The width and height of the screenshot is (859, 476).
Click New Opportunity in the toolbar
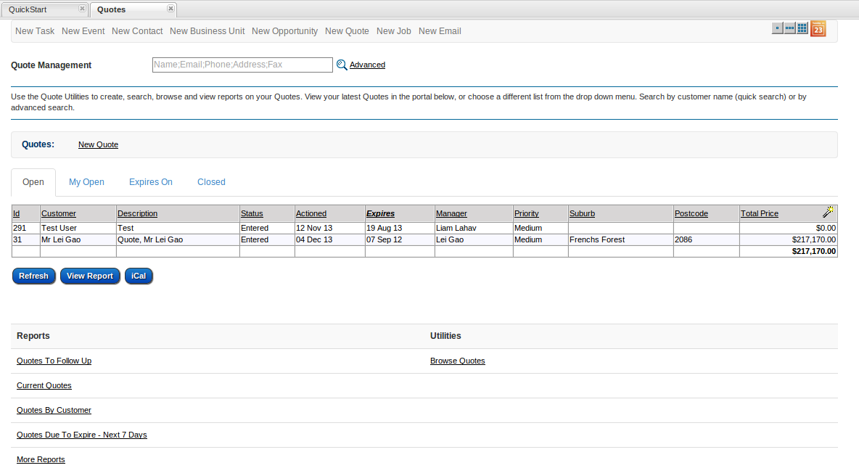coord(284,31)
